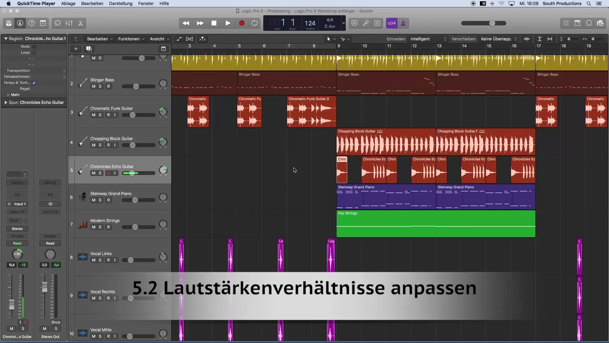Open the LCD display mode dropdown arrow
The width and height of the screenshot is (609, 343).
point(343,23)
